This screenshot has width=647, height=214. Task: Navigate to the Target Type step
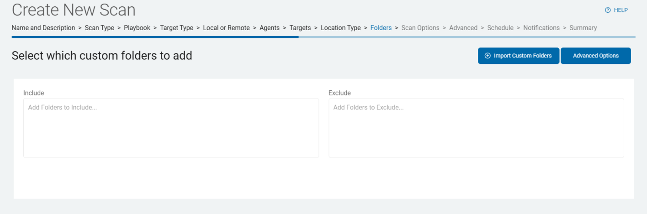pos(176,28)
